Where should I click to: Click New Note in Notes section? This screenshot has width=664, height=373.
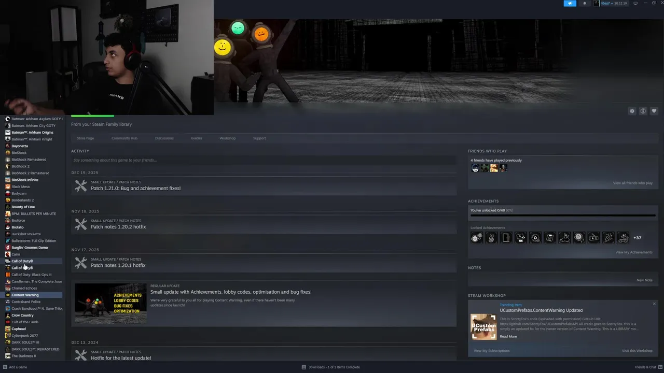point(644,280)
